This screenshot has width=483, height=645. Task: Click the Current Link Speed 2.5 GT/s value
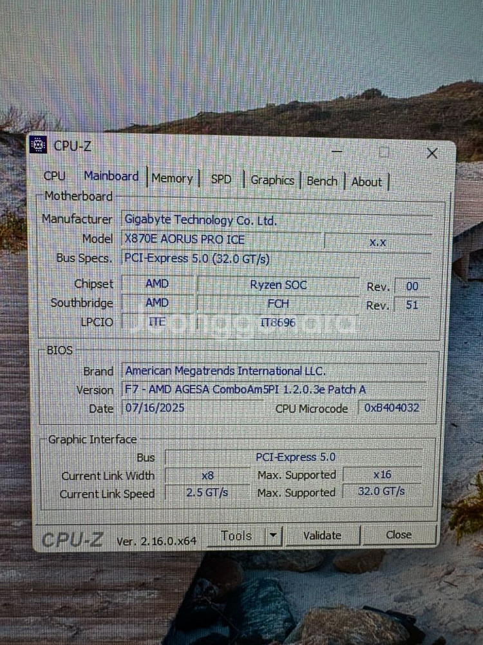click(207, 493)
